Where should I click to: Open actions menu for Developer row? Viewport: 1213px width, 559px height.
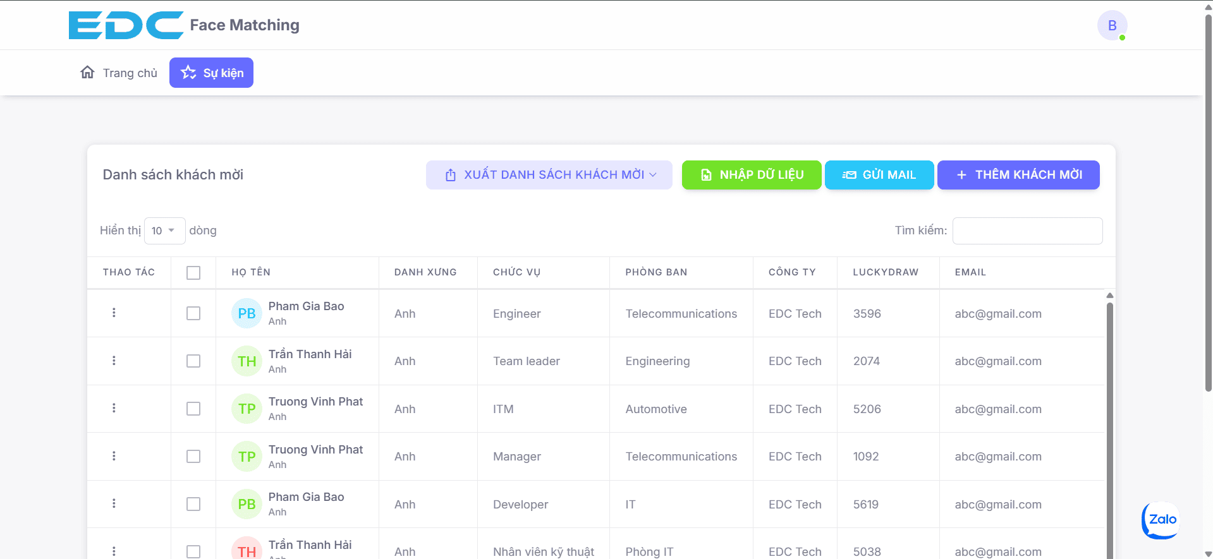coord(114,503)
